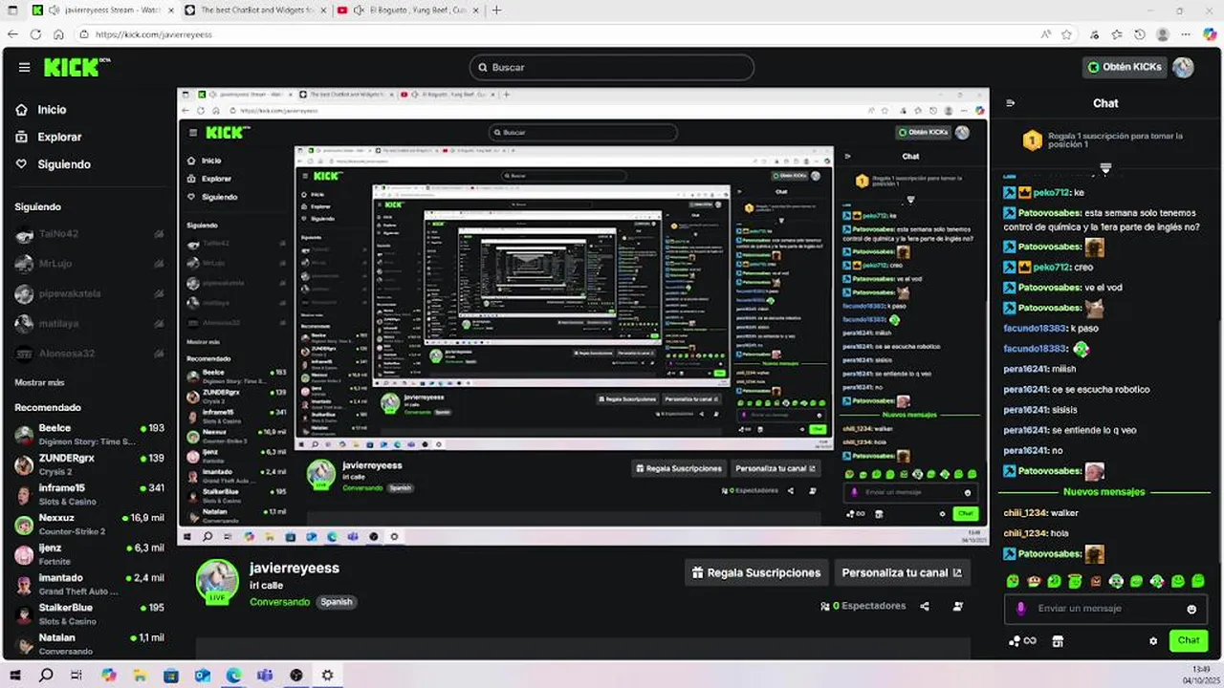
Task: Click the share stream icon
Action: 925,606
